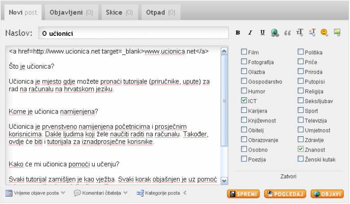The height and width of the screenshot is (204, 350).
Task: Check the Film category checkbox
Action: pos(244,52)
